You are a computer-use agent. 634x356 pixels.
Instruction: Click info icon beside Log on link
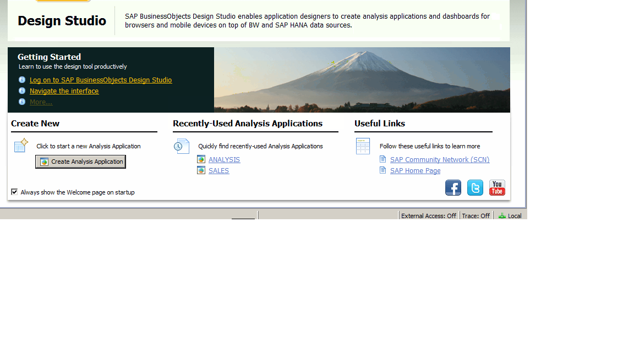point(22,80)
